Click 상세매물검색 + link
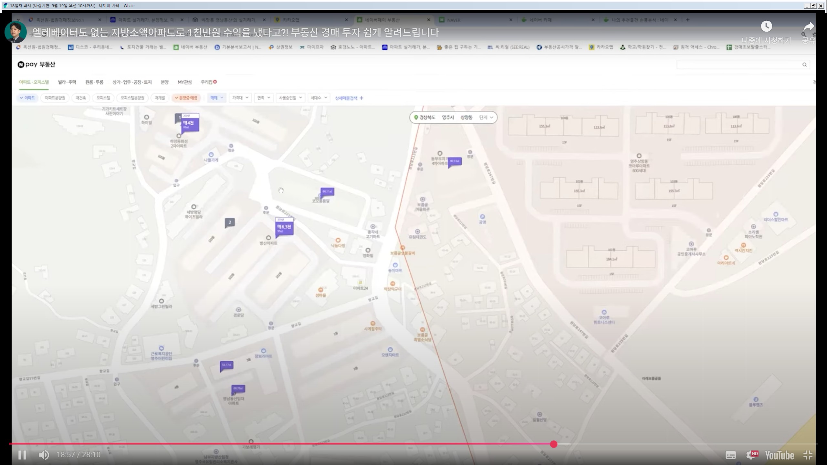827x465 pixels. point(349,98)
